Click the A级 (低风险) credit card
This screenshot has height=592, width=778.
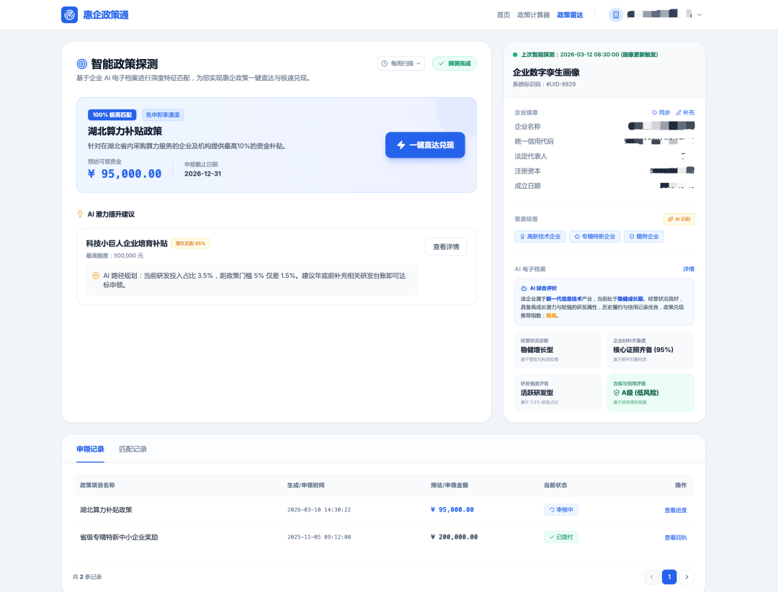coord(650,393)
